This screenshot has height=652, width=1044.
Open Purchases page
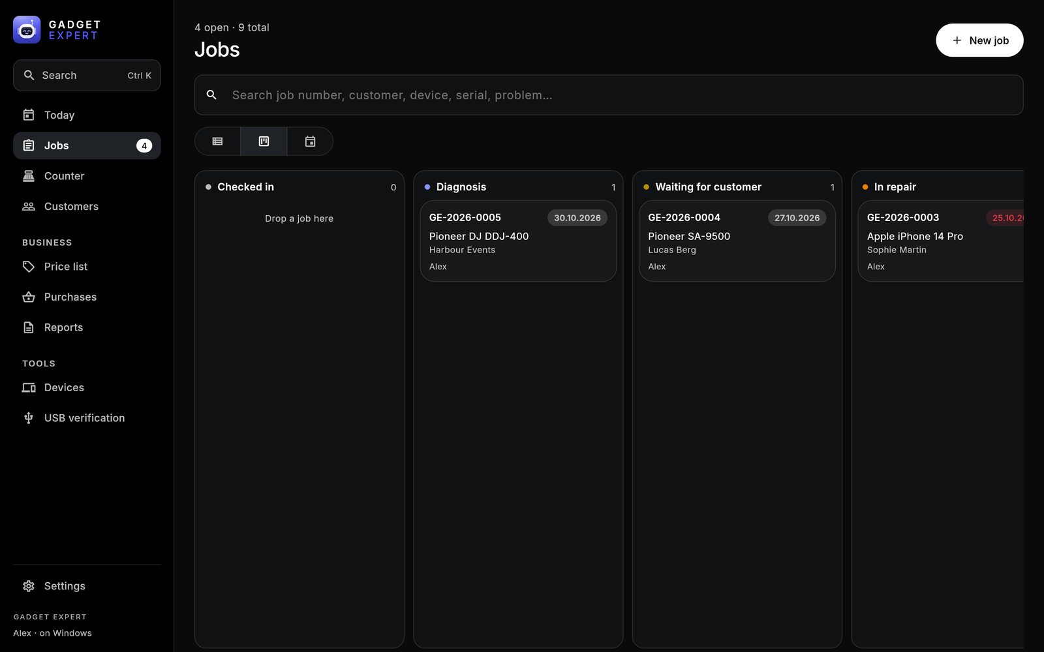[x=87, y=297]
